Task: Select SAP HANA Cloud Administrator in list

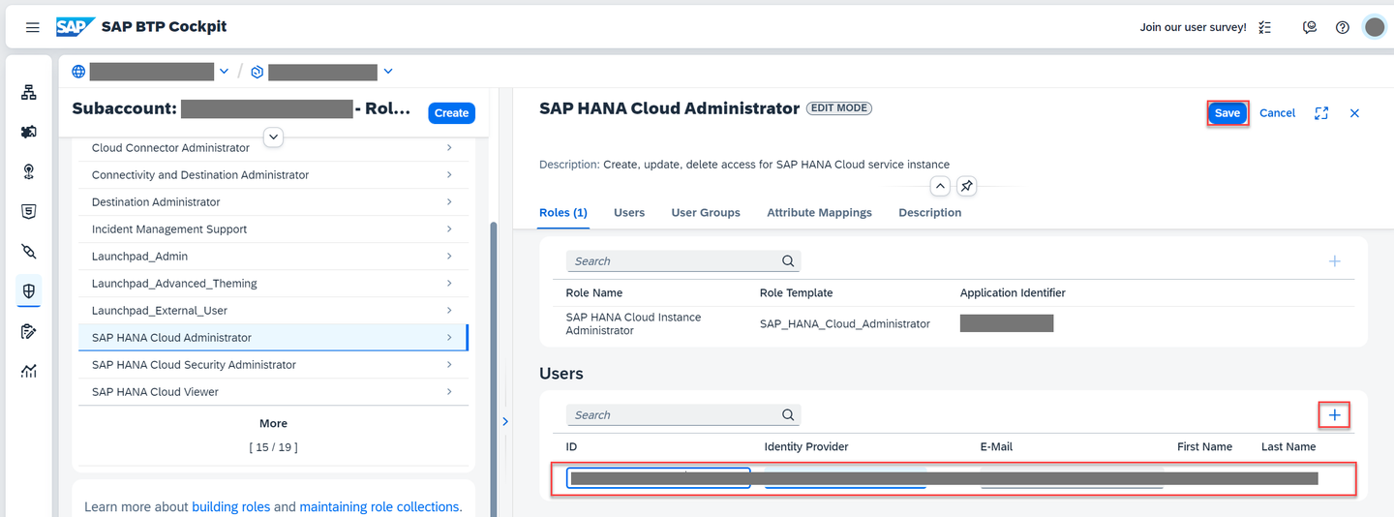Action: (x=273, y=338)
